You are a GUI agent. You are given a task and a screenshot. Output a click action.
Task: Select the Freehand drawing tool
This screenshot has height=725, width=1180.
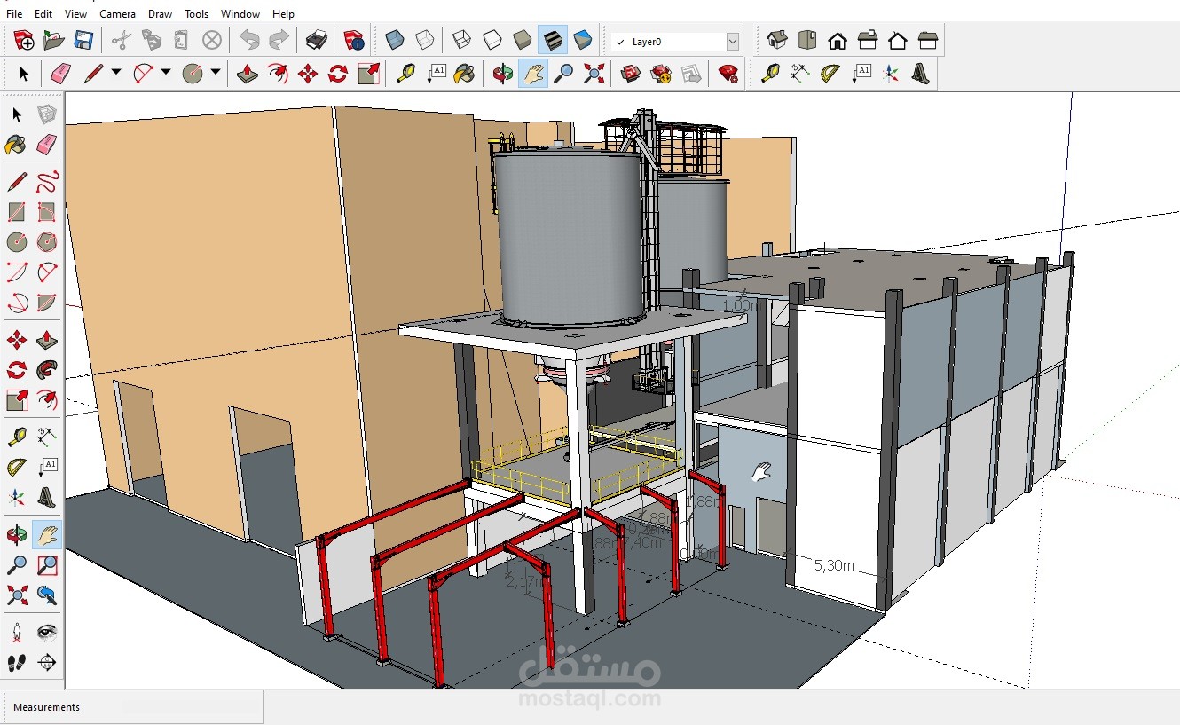47,182
